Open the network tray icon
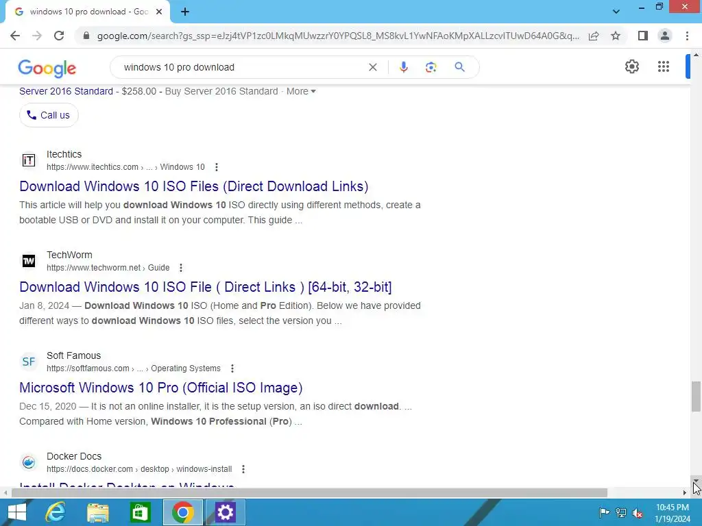The image size is (702, 526). (621, 512)
